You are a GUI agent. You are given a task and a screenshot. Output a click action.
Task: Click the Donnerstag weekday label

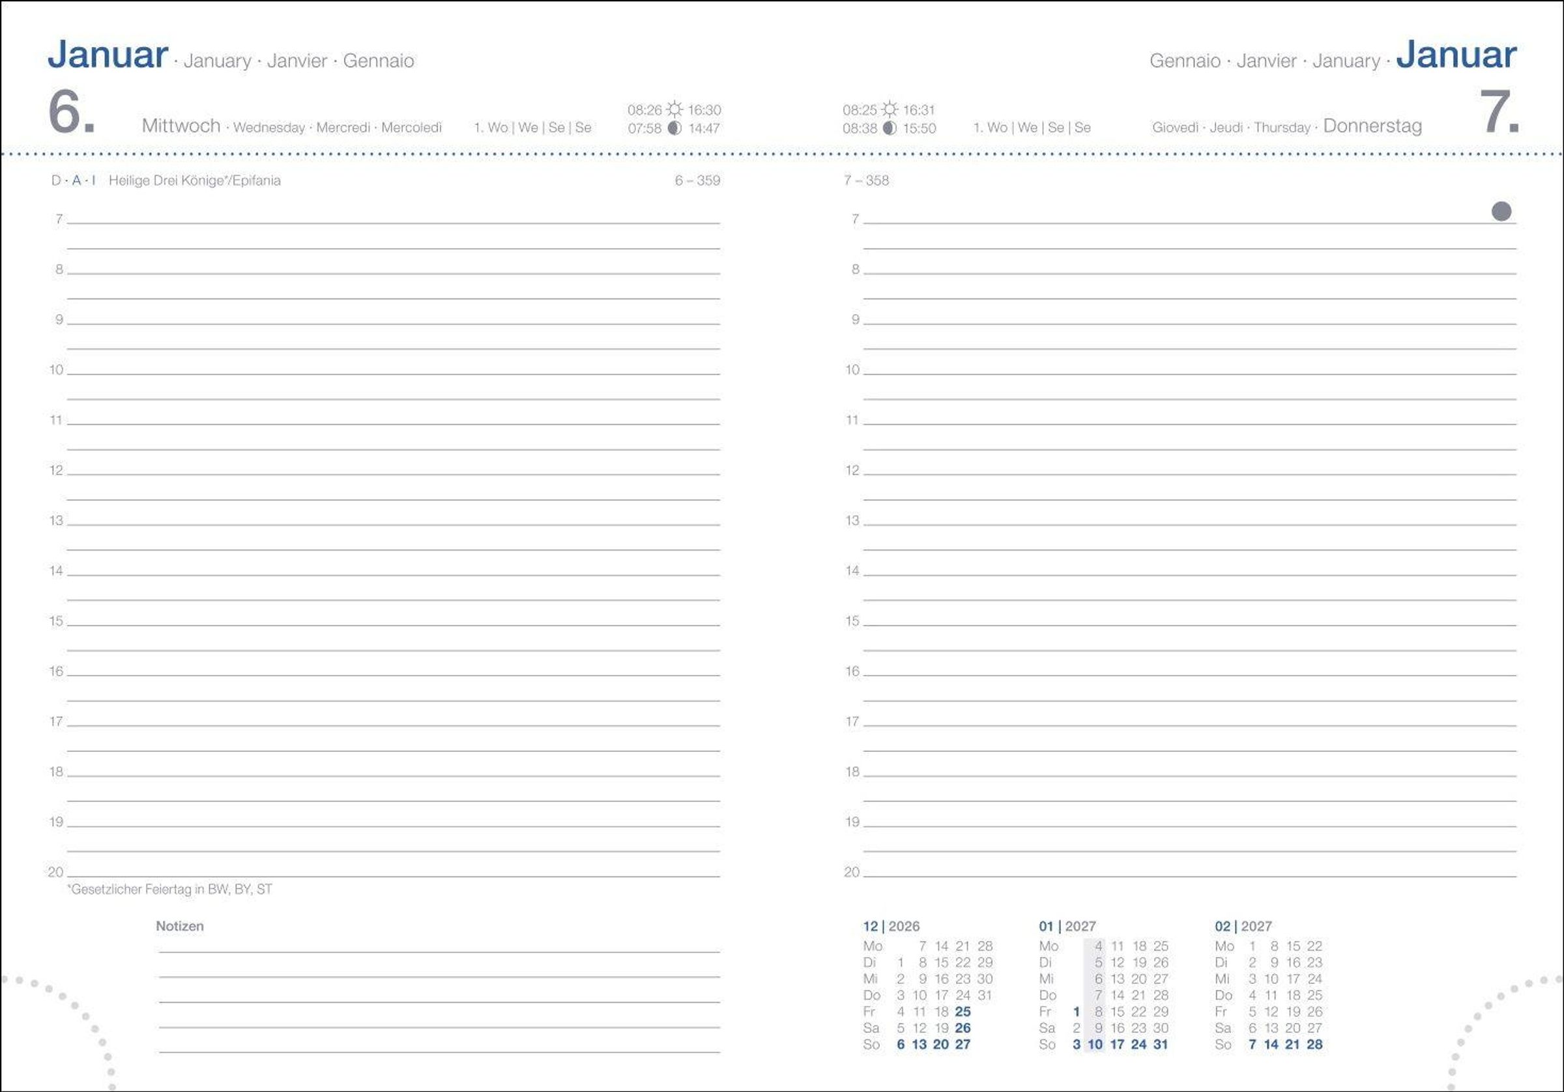pos(1372,126)
